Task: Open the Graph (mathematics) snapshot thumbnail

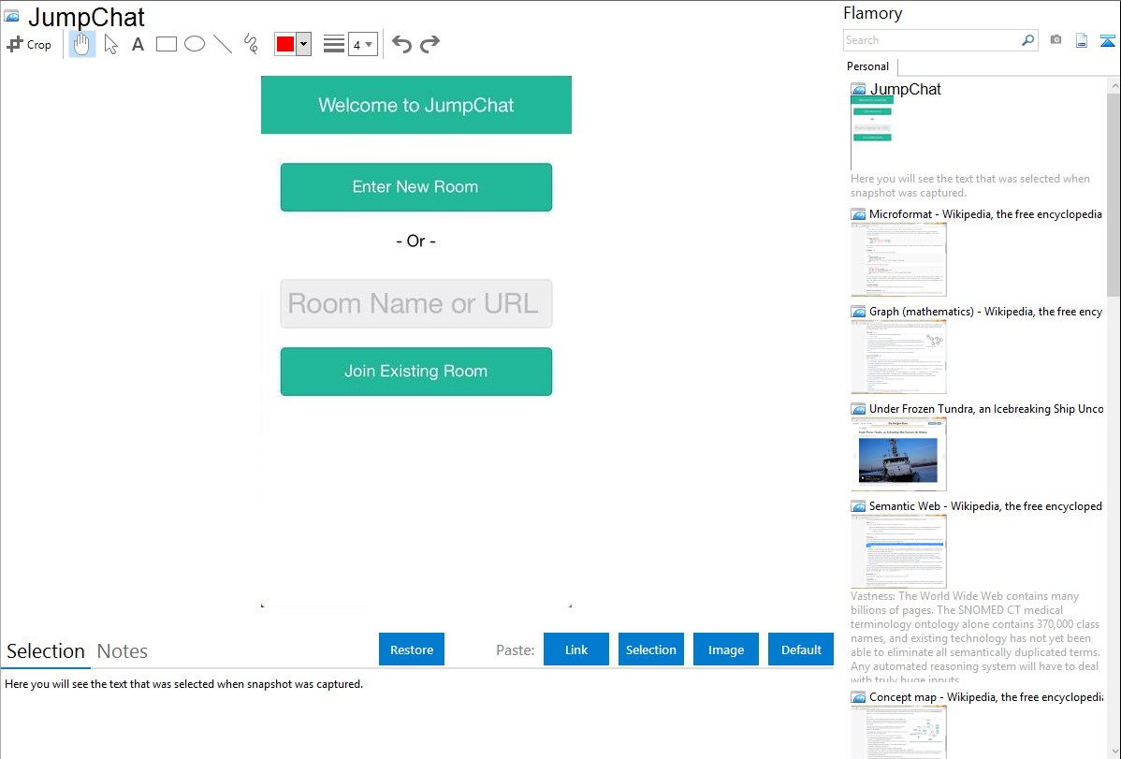Action: click(x=898, y=357)
